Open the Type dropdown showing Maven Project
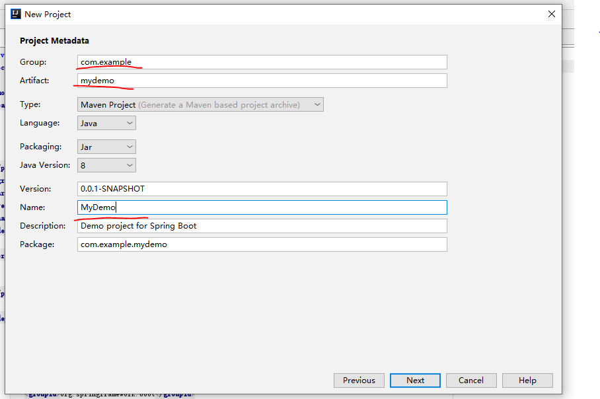This screenshot has width=600, height=399. [200, 104]
